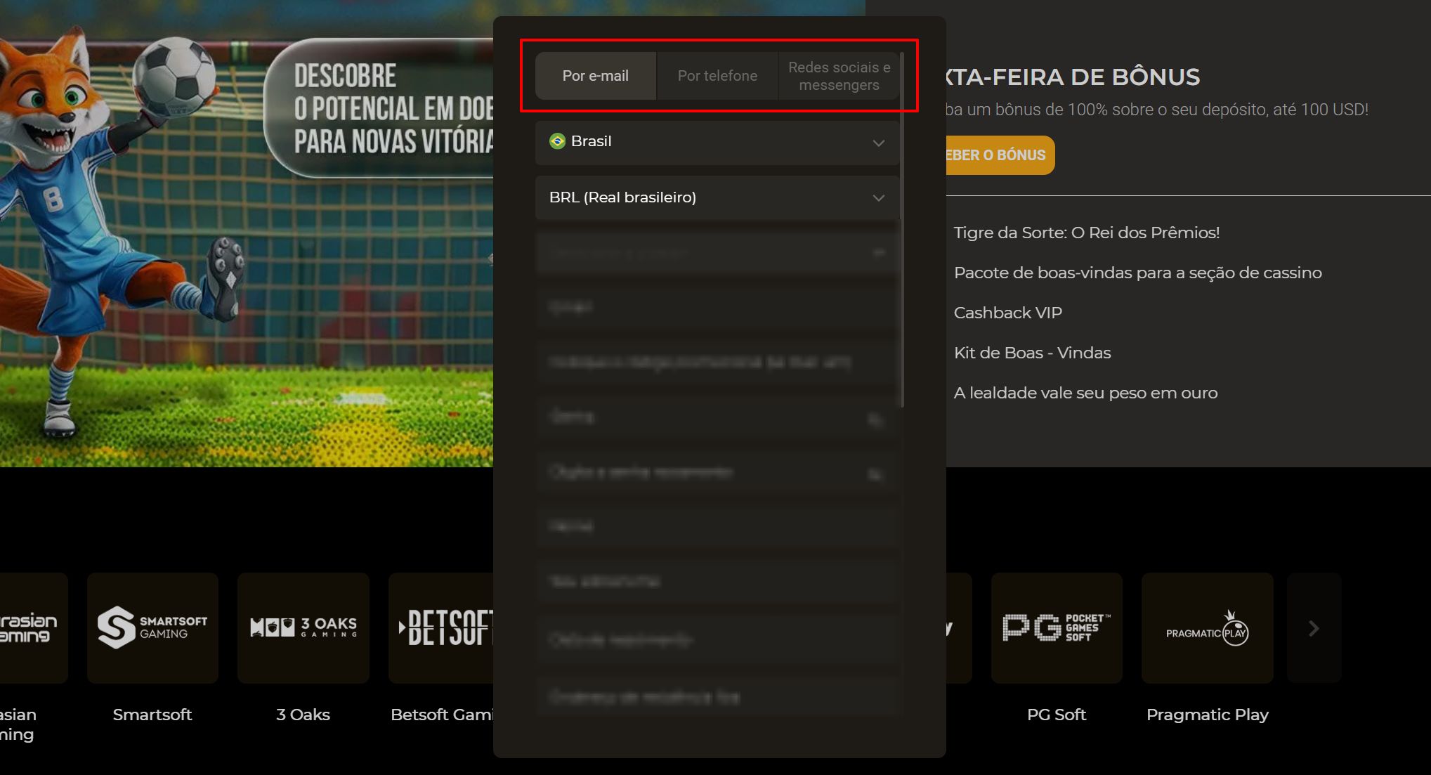This screenshot has width=1431, height=775.
Task: Select the Smartsoft Gaming provider logo
Action: click(152, 627)
